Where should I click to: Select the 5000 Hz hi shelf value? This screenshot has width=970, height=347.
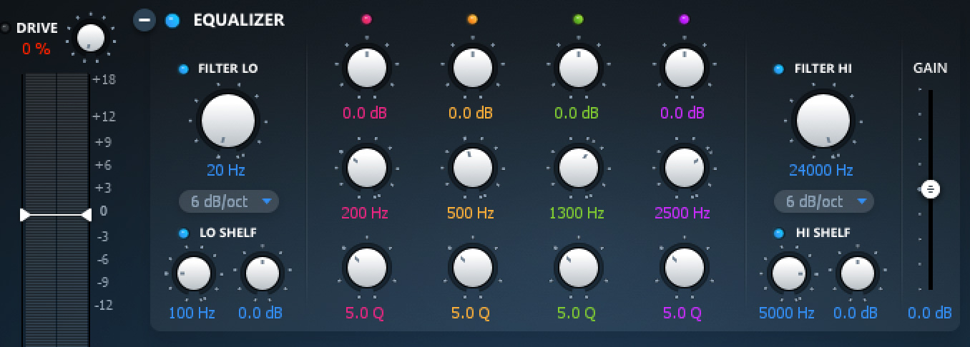pyautogui.click(x=787, y=313)
